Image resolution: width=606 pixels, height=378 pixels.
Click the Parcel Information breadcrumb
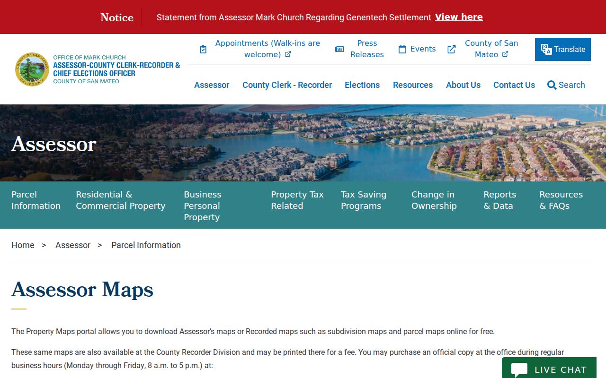tap(146, 245)
